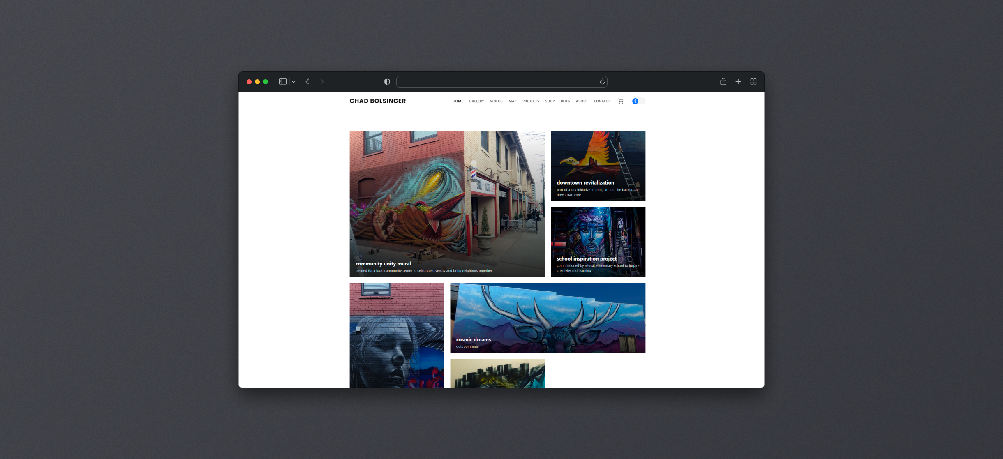
Task: Share the current page
Action: click(x=723, y=81)
